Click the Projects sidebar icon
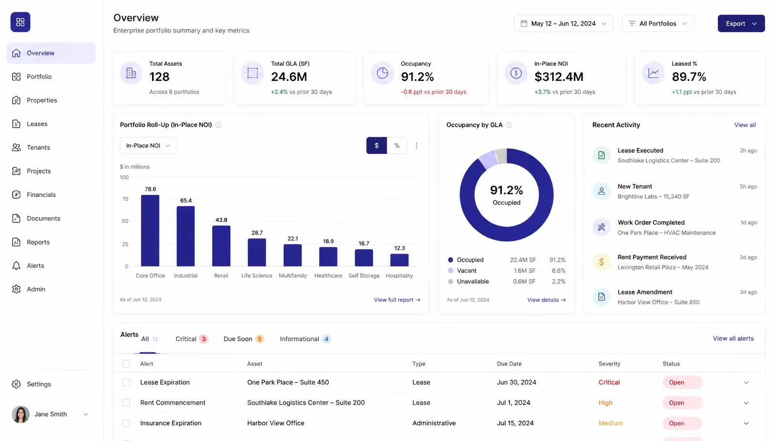The image size is (775, 441). (16, 171)
